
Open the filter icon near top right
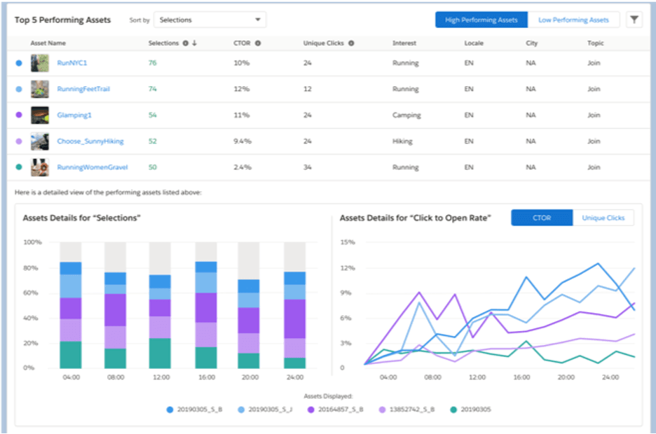pos(634,20)
